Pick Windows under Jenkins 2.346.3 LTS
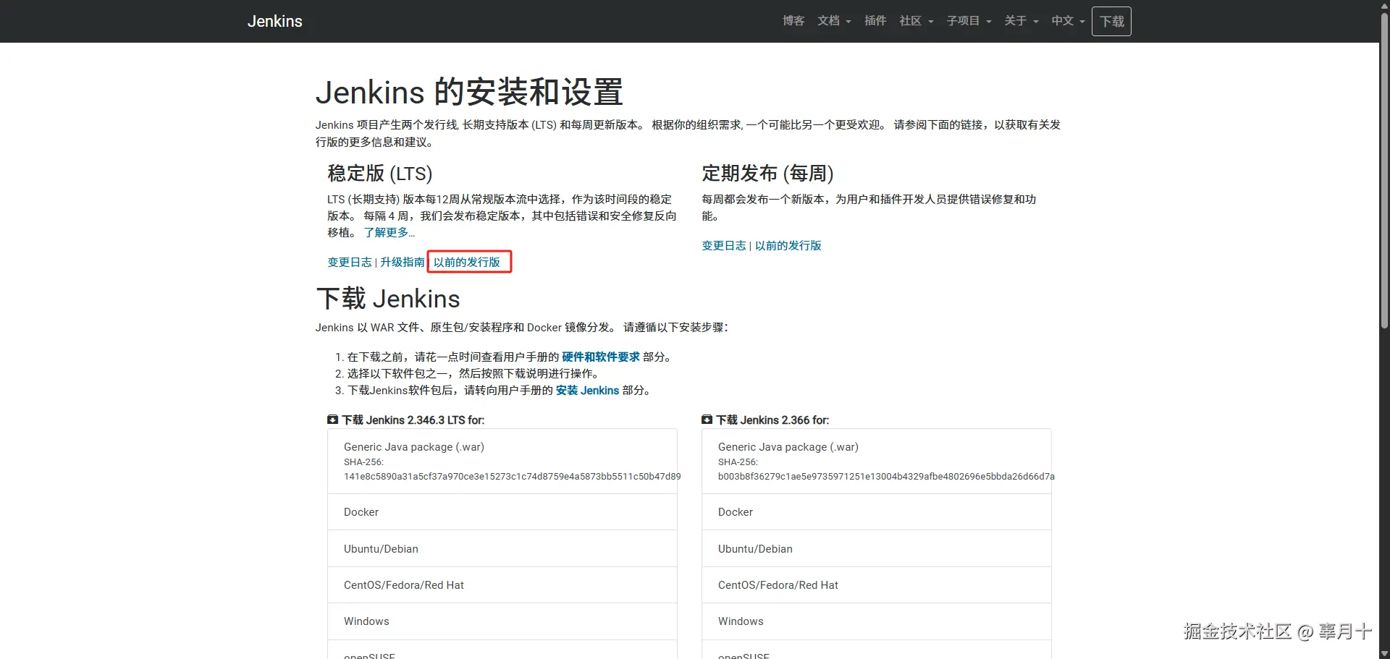 tap(502, 621)
